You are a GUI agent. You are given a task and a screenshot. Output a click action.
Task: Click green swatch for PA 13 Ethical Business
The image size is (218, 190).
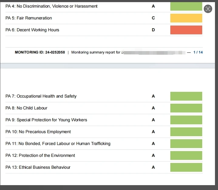click(186, 167)
